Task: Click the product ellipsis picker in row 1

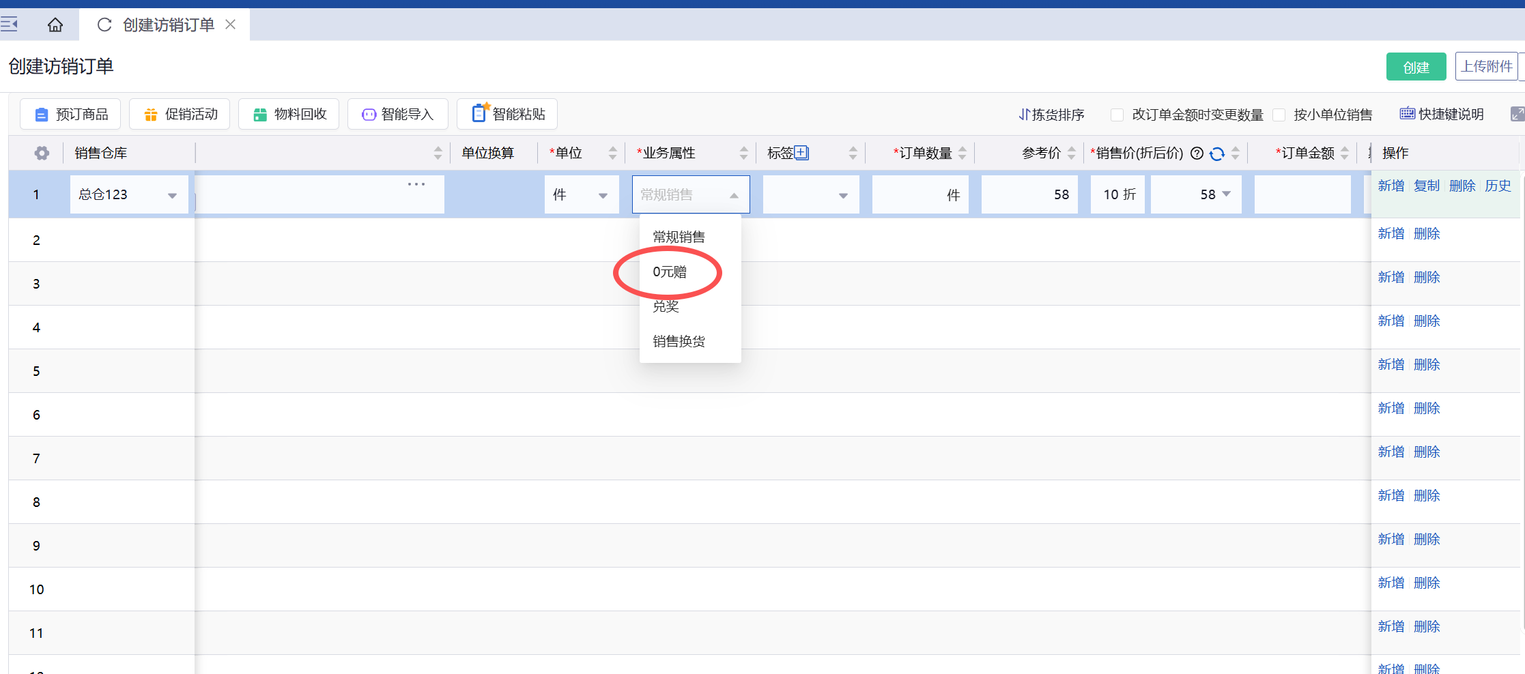Action: coord(416,184)
